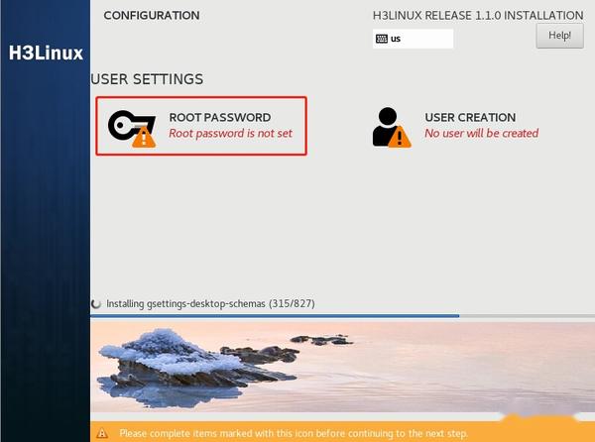
Task: Click the warning icon in the orange bar
Action: [102, 433]
